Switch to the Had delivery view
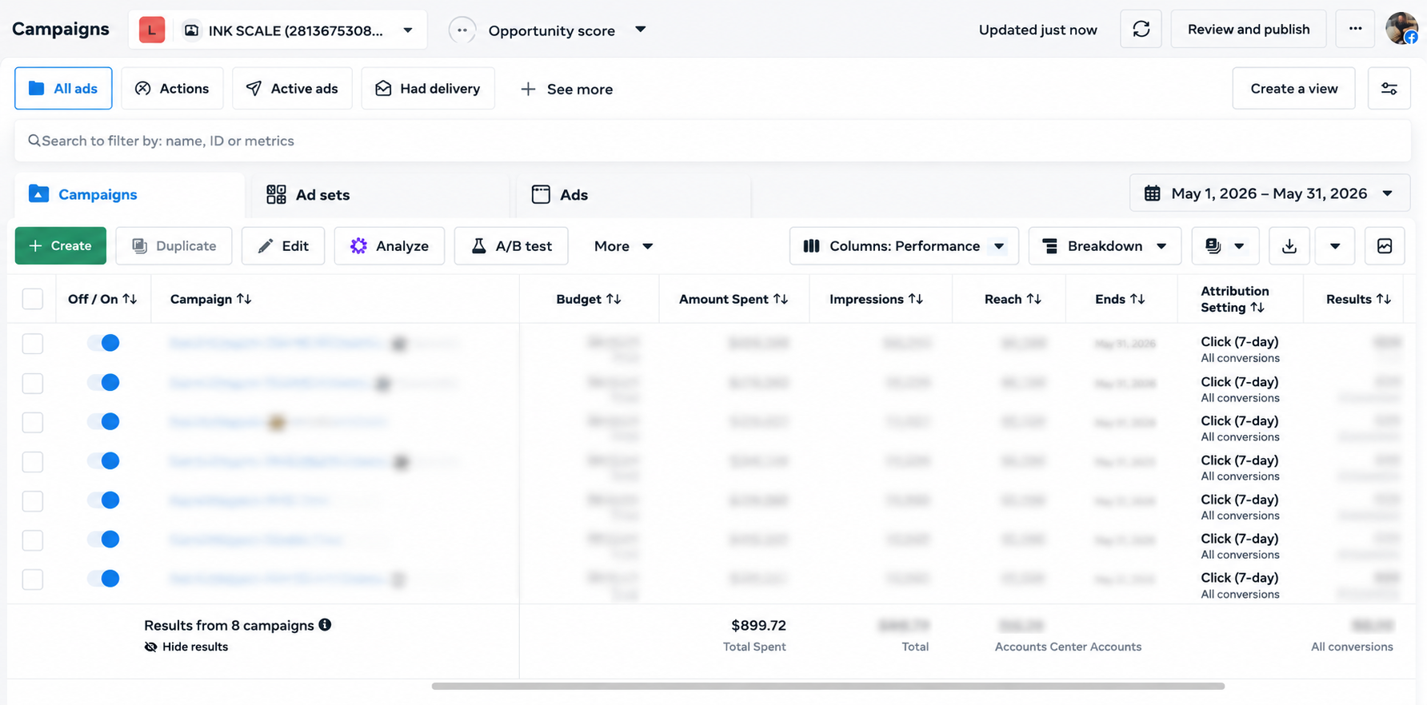 [428, 89]
